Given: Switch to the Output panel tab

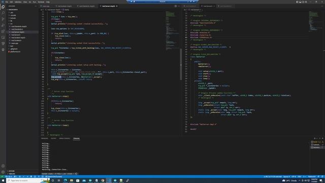Looking at the screenshot, I should [x=53, y=138].
